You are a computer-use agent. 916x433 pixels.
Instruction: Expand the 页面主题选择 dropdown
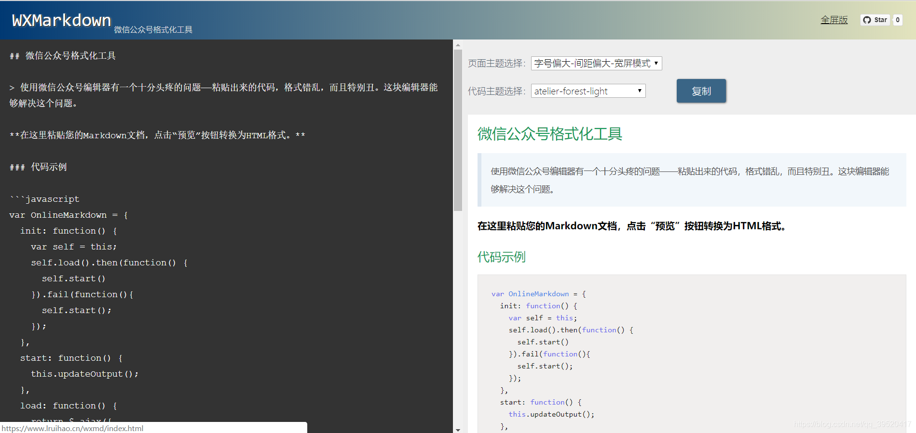pos(596,63)
